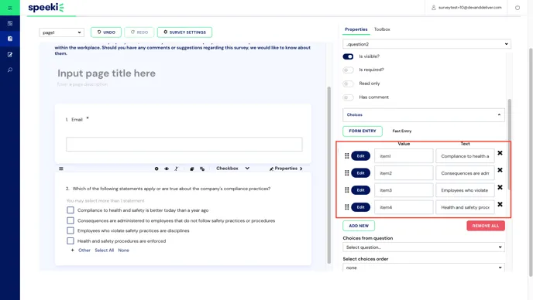Click the duplicate question icon on question toolbar
Screen dimensions: 533x300
pos(191,169)
